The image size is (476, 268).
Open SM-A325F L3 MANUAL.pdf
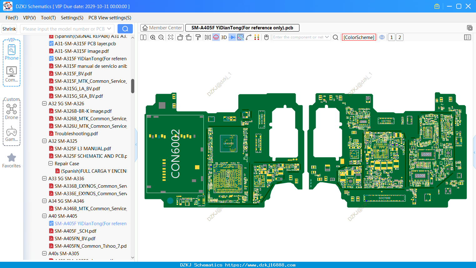[x=83, y=148]
